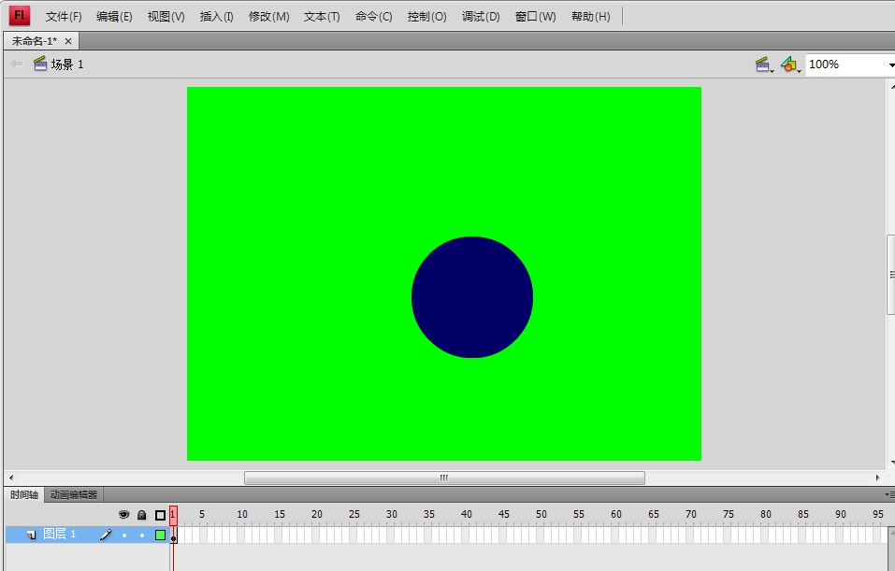Screen dimensions: 895x571
Task: Open the 窗口(W) menu
Action: [535, 17]
